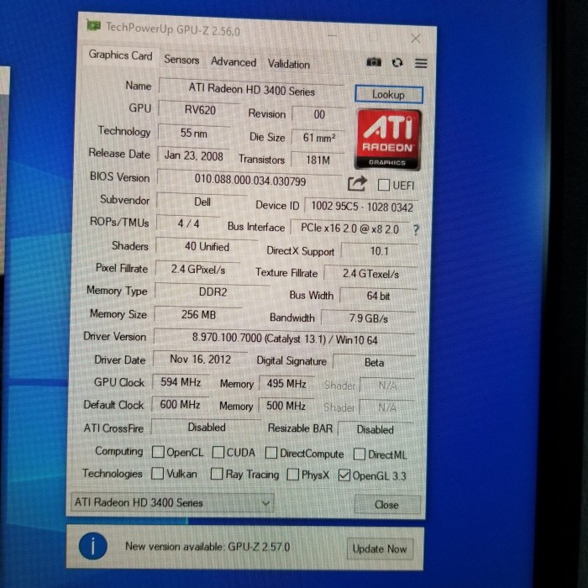Open the ATI Radeon HD 3400 Series dropdown
The width and height of the screenshot is (588, 588).
point(172,502)
